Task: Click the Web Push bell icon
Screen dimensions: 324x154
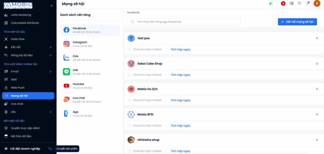Action: click(6, 88)
